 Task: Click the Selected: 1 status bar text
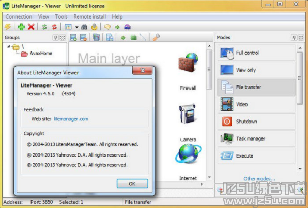71,202
